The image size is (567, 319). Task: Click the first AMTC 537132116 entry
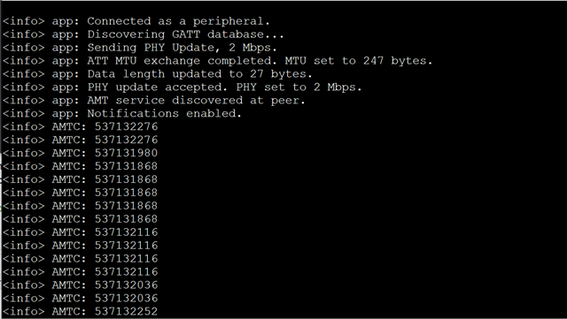click(x=126, y=232)
